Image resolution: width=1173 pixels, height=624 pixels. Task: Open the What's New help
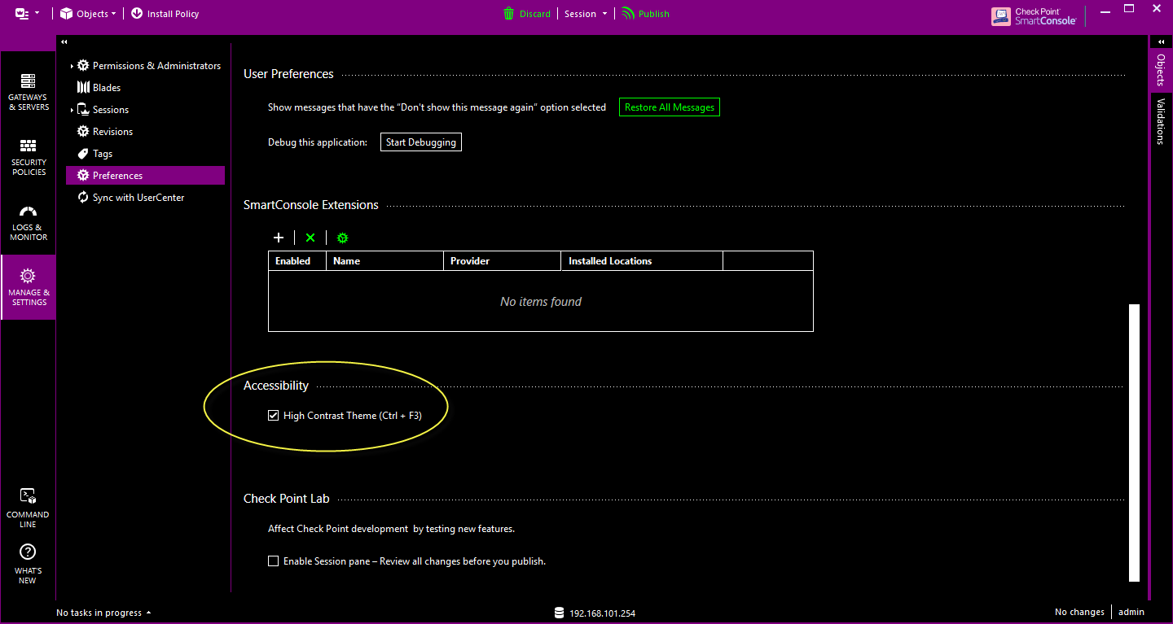pyautogui.click(x=28, y=564)
